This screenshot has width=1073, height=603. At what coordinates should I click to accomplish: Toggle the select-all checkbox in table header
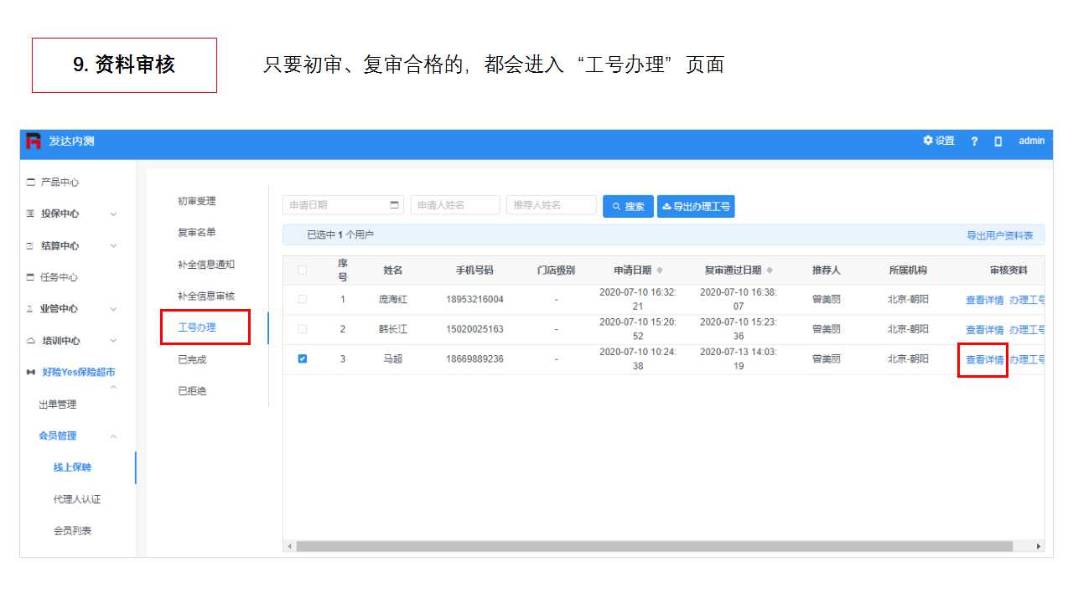pos(303,270)
